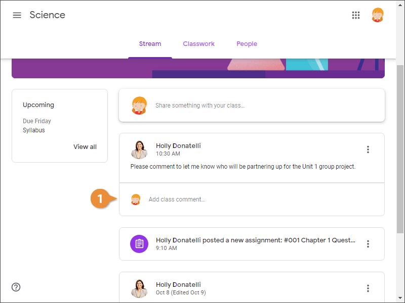Open the new assignment #001 Chapter 1 post
Image resolution: width=405 pixels, height=303 pixels.
(x=252, y=244)
